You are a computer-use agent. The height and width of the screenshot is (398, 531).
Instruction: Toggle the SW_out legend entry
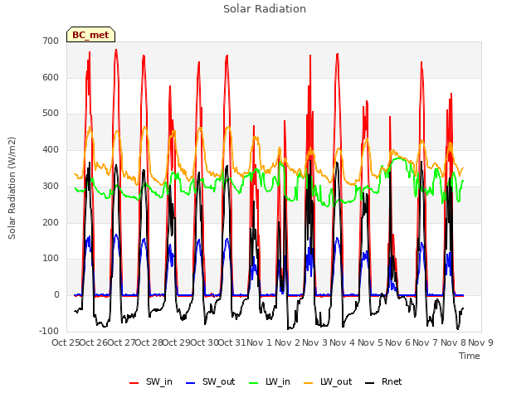click(210, 382)
